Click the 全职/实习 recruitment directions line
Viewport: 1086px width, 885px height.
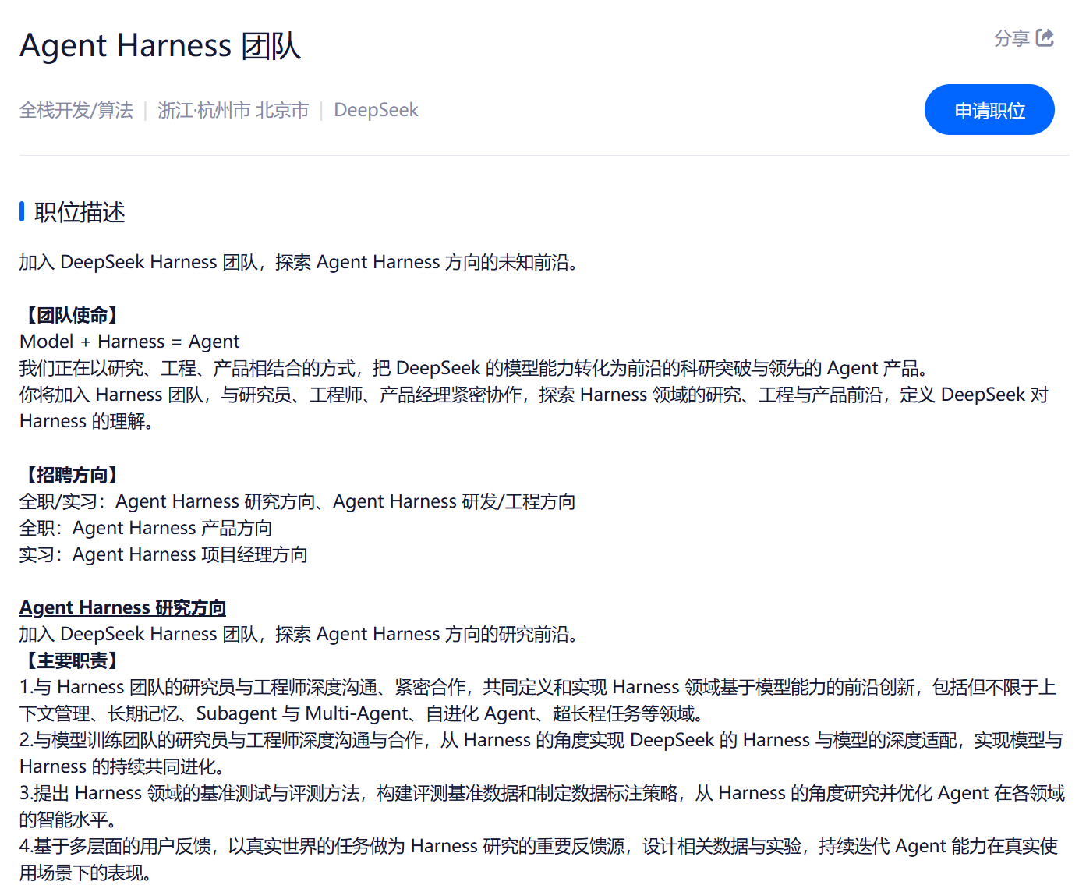coord(297,501)
